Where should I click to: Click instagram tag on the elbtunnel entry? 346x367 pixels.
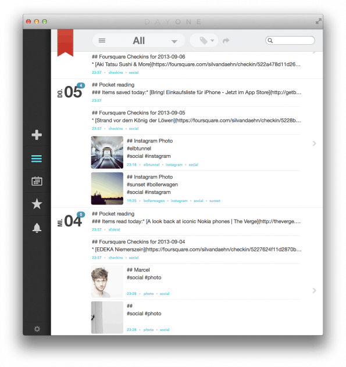[x=174, y=165]
